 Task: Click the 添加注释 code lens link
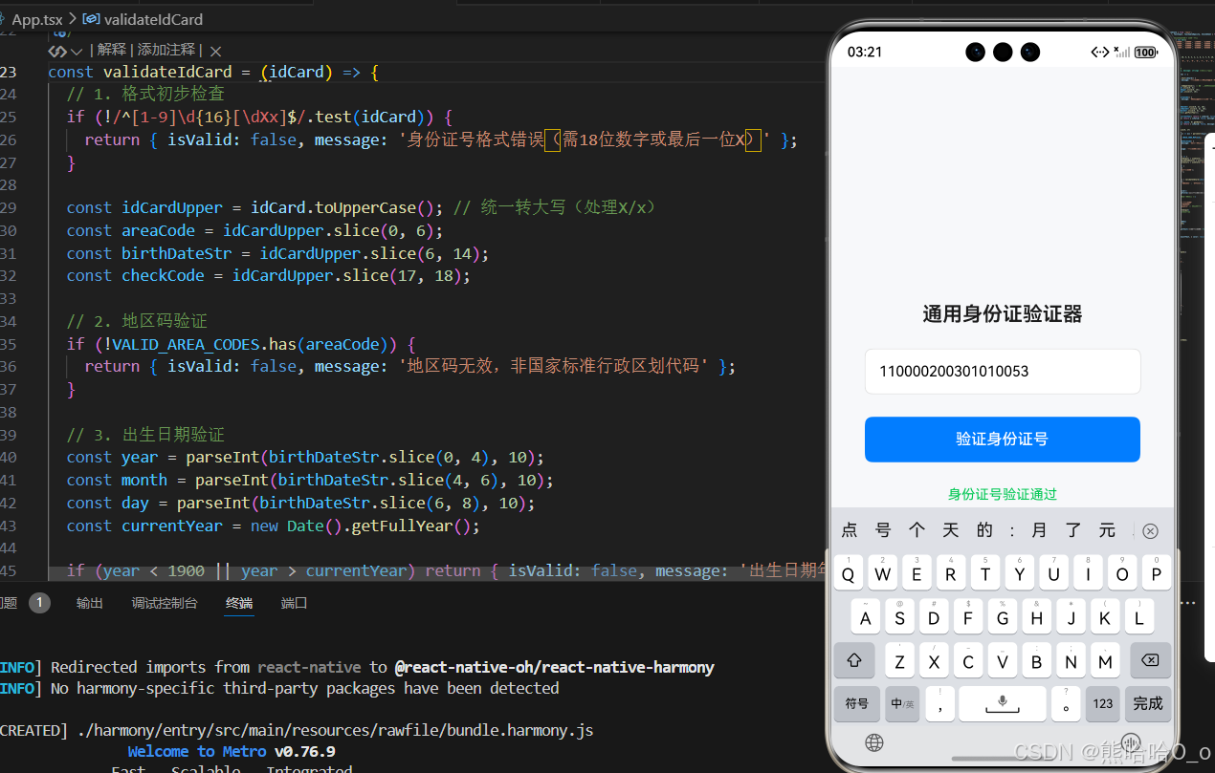[166, 50]
